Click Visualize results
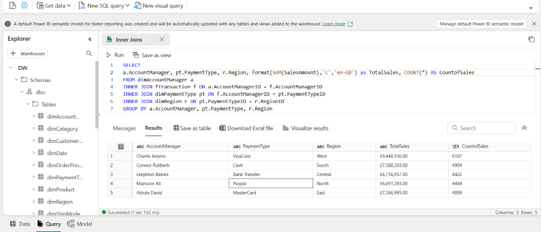541x232 pixels. pyautogui.click(x=306, y=128)
